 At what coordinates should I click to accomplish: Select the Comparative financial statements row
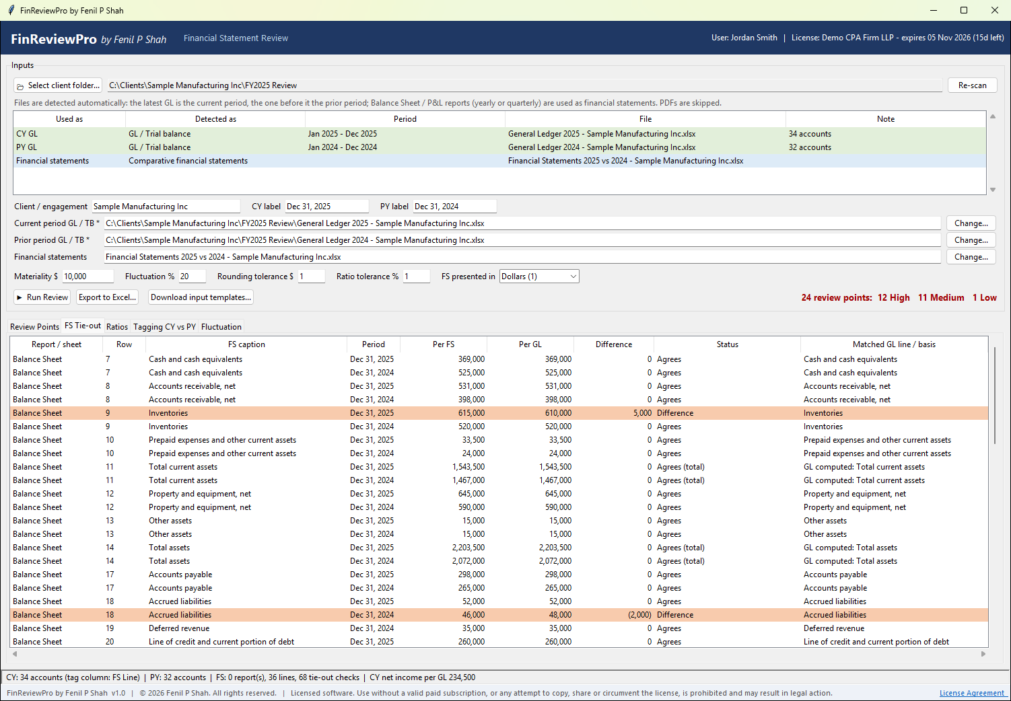point(499,161)
